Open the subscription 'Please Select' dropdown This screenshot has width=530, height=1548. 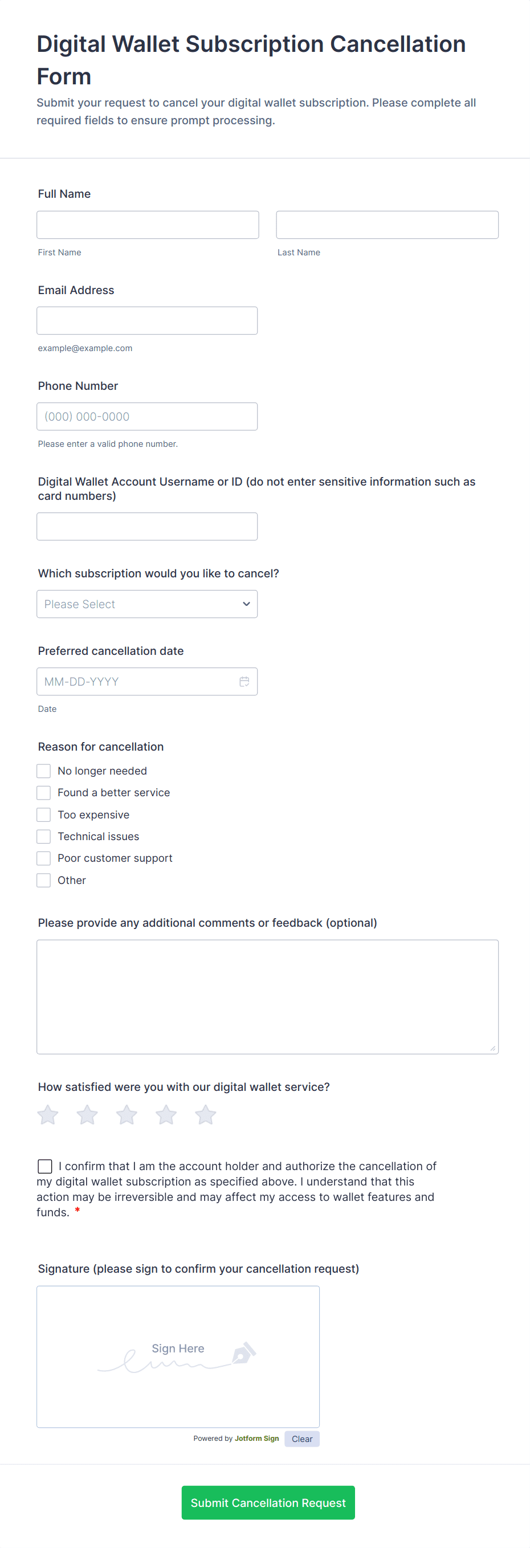146,604
